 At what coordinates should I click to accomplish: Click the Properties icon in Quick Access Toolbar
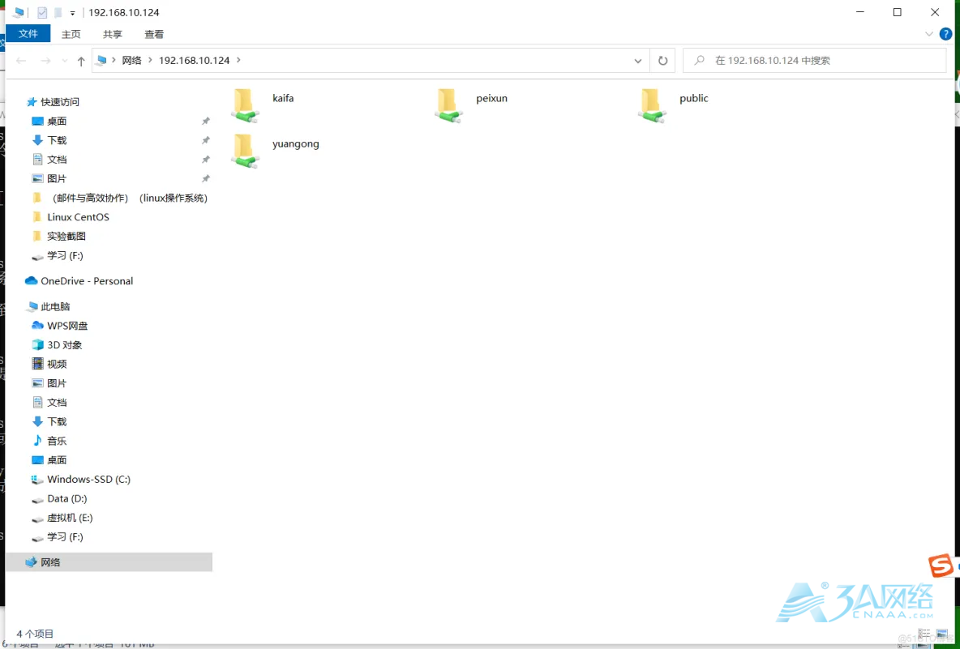click(x=41, y=12)
